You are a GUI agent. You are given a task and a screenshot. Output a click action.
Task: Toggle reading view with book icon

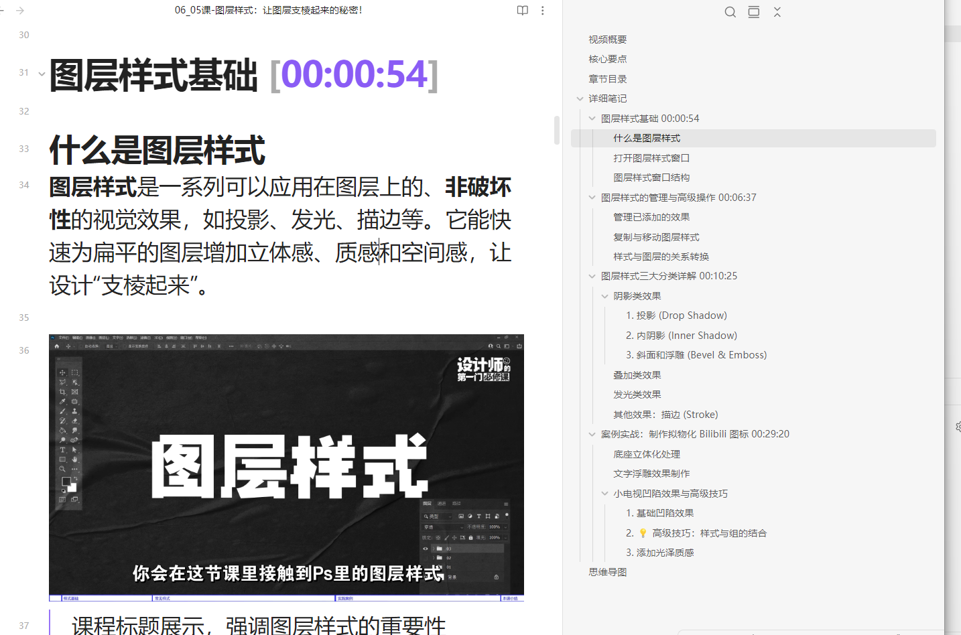pos(523,11)
